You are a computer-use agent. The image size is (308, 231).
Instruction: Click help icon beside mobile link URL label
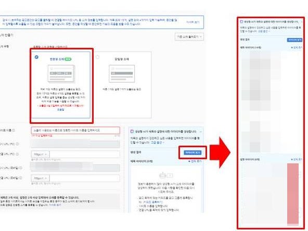(21, 178)
